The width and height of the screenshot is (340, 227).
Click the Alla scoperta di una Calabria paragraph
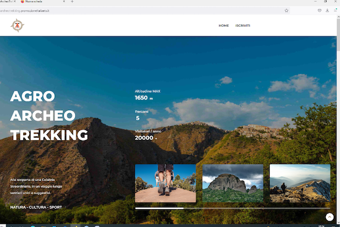click(x=36, y=186)
